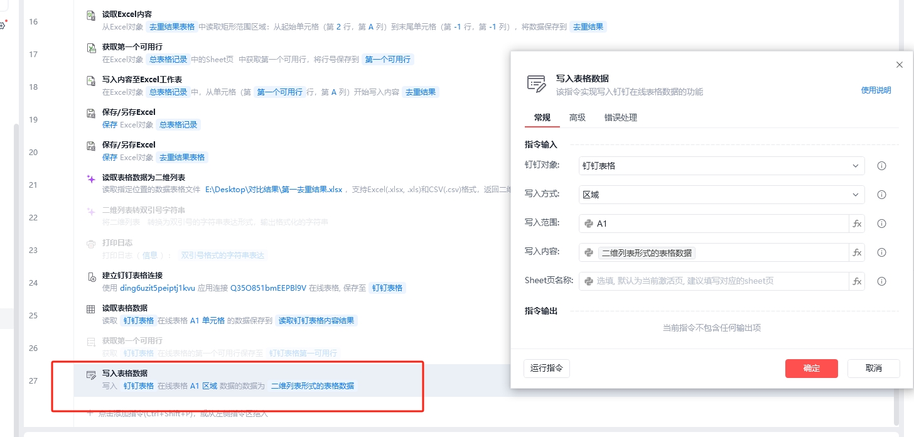The width and height of the screenshot is (914, 437).
Task: Open the fx expression editor for 写入范围
Action: coord(857,224)
